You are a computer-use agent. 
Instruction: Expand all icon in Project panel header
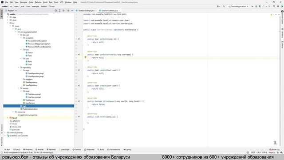tap(59, 11)
